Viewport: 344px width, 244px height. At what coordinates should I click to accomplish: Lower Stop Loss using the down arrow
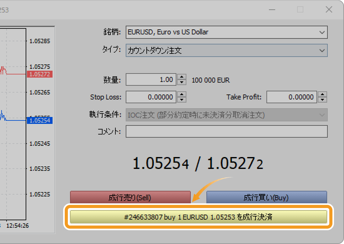(x=182, y=100)
